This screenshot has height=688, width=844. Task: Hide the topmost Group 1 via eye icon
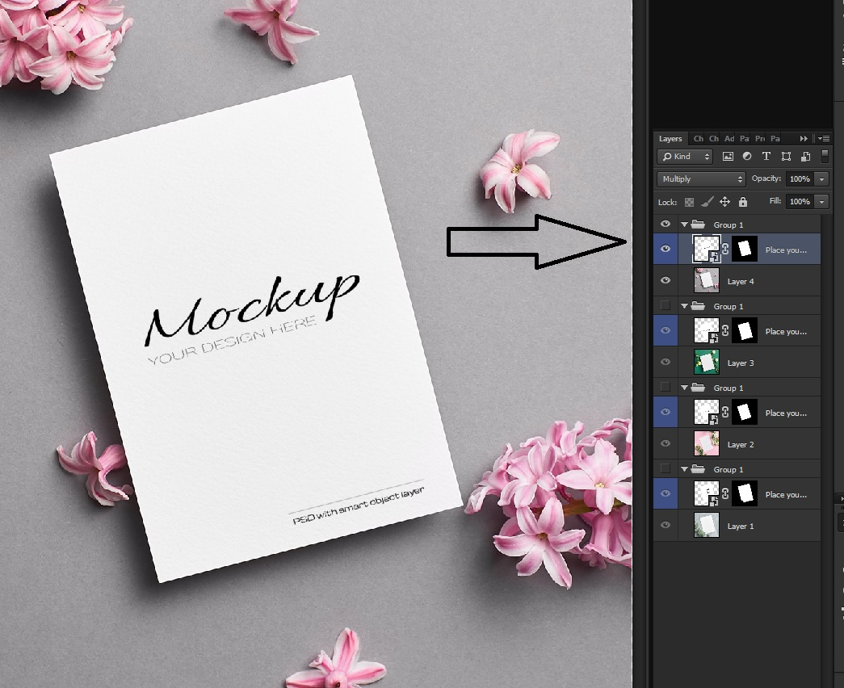(666, 224)
